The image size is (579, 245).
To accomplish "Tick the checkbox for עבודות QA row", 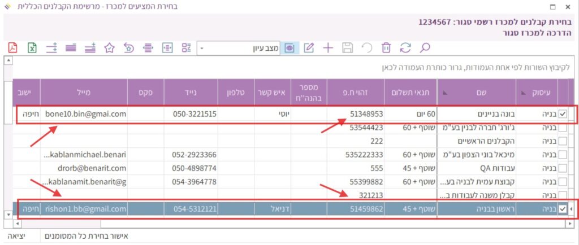I will click(x=563, y=168).
